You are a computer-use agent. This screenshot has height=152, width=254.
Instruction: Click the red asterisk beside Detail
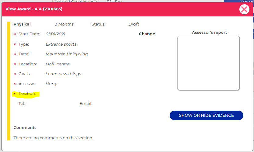click(15, 54)
